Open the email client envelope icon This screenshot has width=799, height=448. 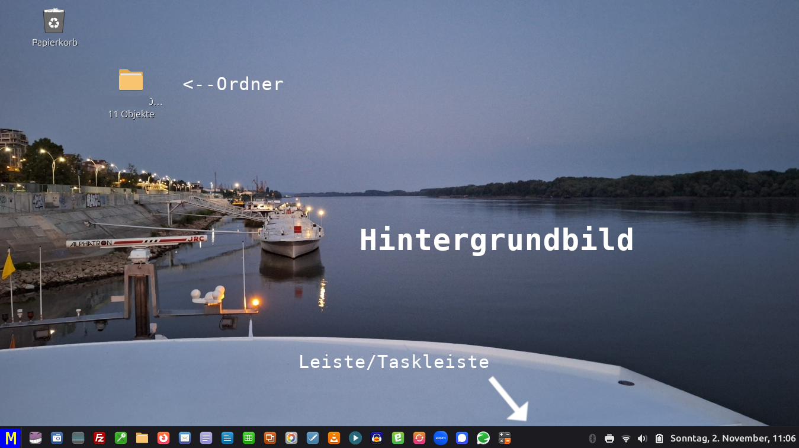(x=185, y=438)
